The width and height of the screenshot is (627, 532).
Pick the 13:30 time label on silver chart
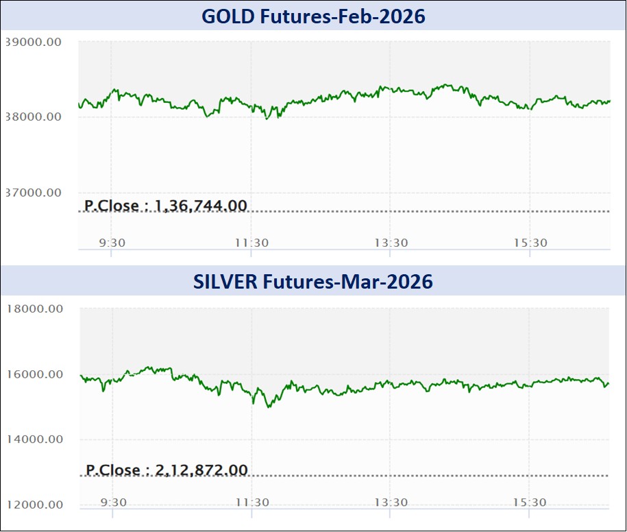click(x=391, y=503)
